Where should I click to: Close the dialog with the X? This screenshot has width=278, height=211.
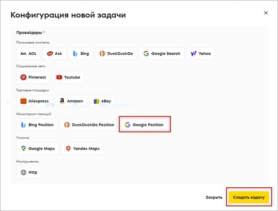pos(266,13)
